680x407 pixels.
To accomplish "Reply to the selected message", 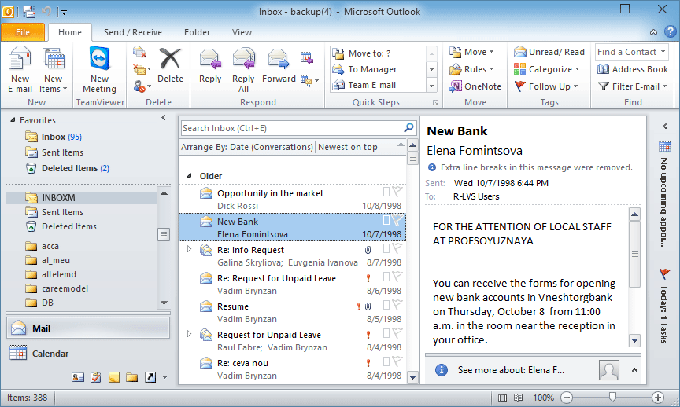I will (x=210, y=65).
